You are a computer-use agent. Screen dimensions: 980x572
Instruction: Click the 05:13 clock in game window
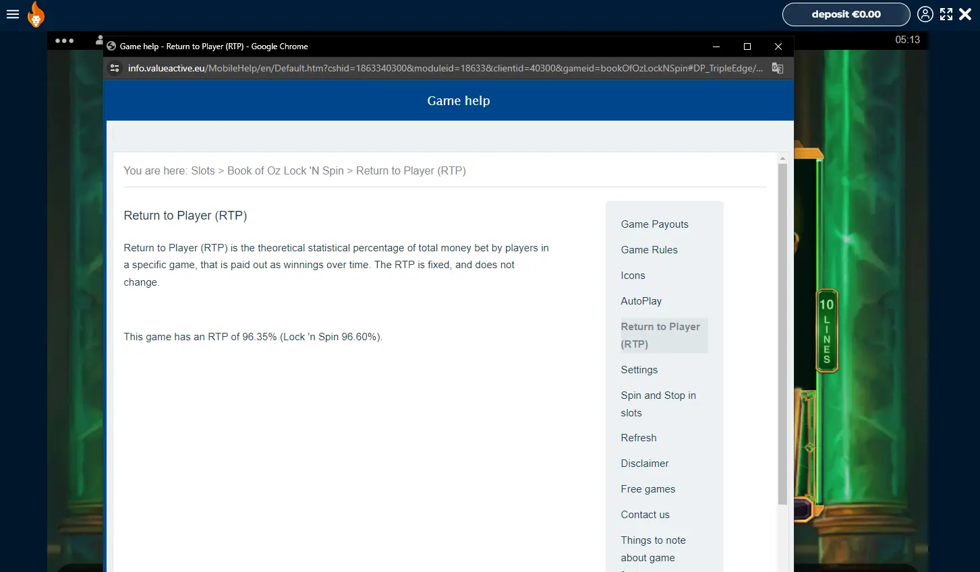907,40
